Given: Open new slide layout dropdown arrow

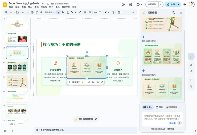Looking at the screenshot, I should tap(14, 12).
